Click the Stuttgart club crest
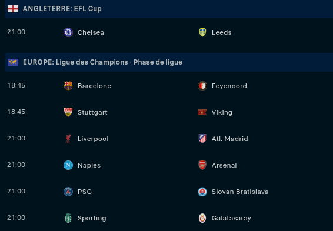 pos(68,112)
